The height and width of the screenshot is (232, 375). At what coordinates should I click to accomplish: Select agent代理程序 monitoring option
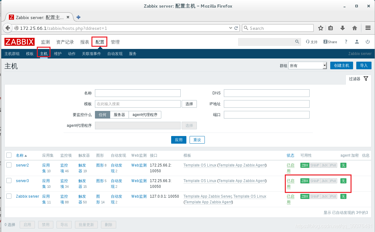pos(145,115)
